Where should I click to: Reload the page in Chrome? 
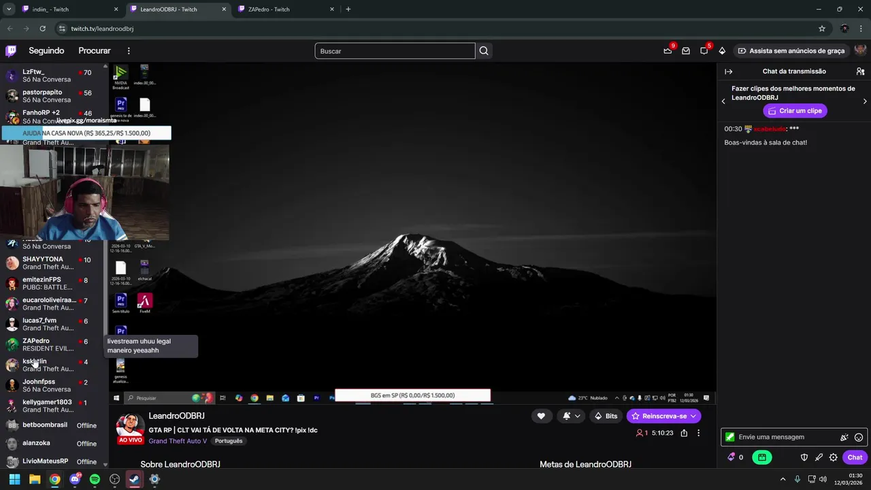[x=42, y=29]
